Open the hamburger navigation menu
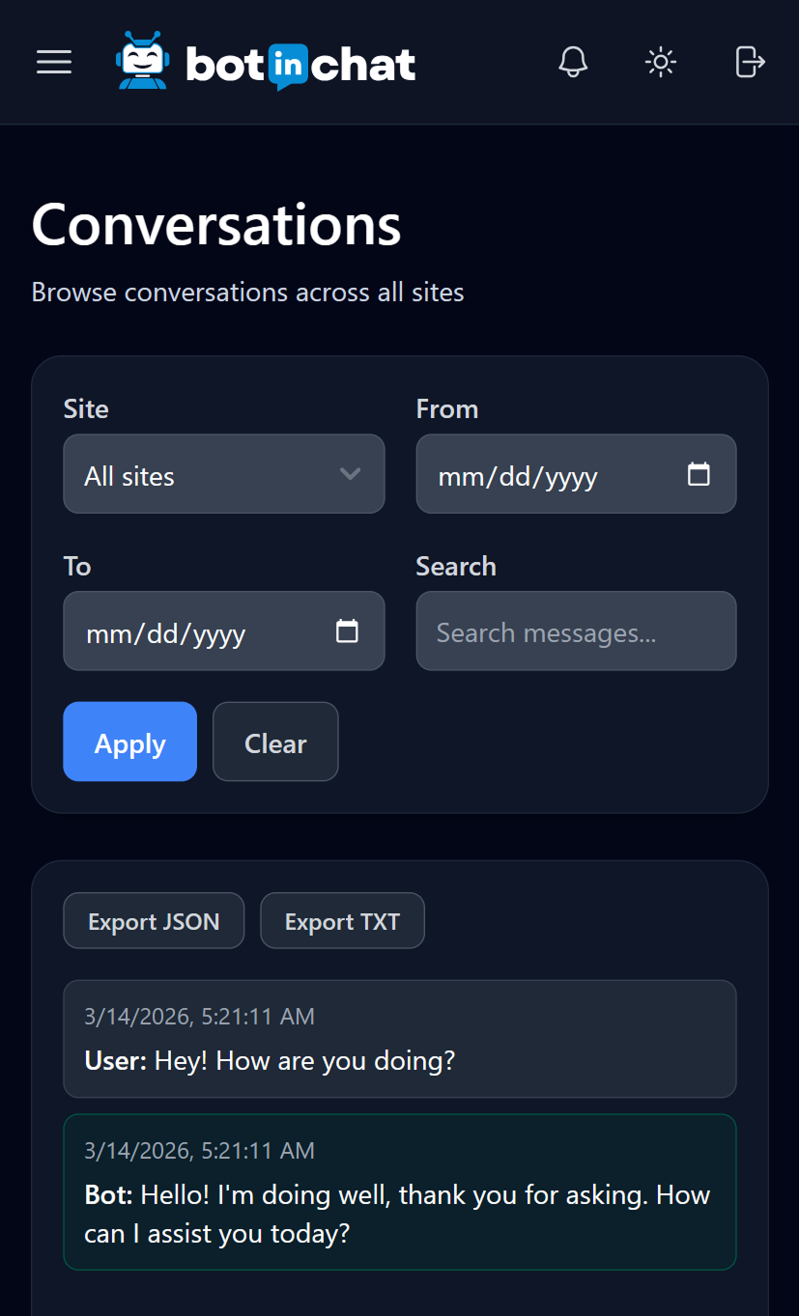The image size is (799, 1316). click(x=54, y=63)
